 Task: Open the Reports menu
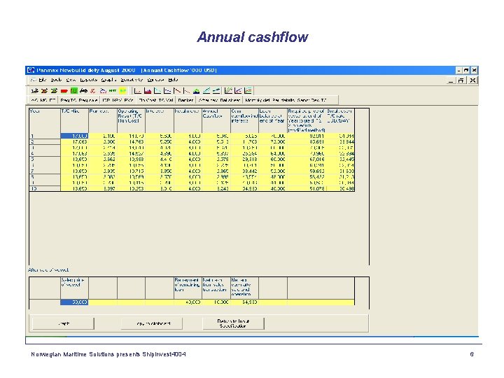(89, 80)
